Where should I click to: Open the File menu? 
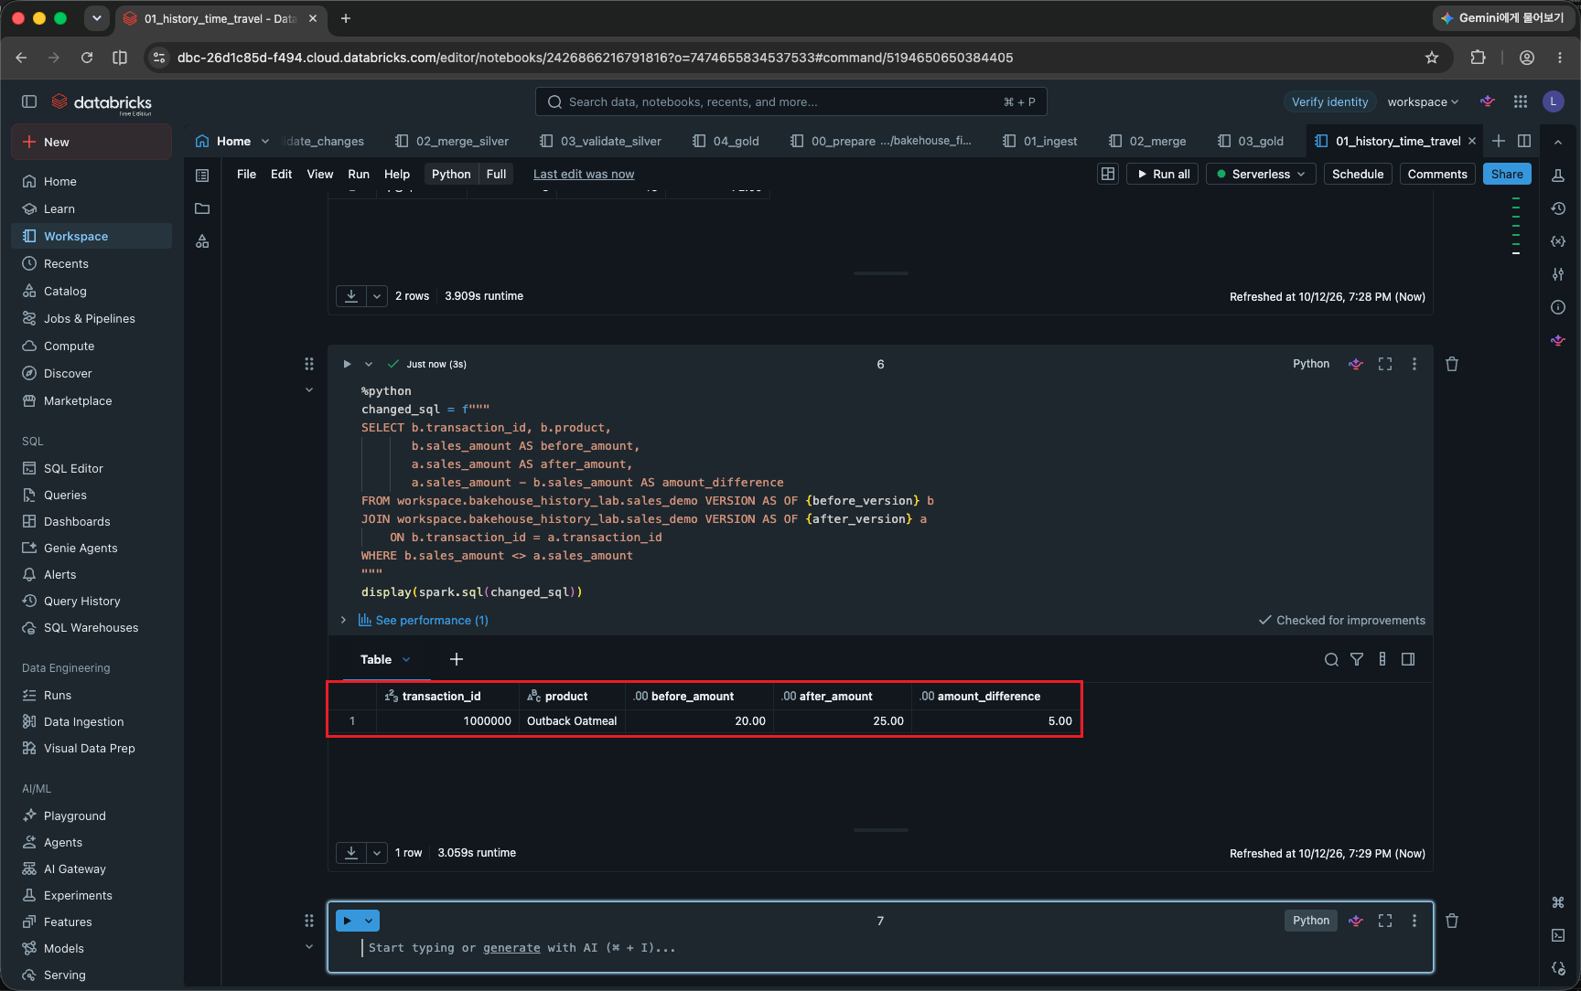[246, 174]
